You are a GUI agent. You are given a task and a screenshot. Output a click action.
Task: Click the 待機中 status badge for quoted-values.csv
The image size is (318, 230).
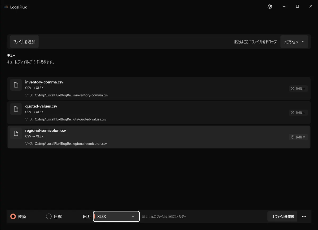(298, 113)
